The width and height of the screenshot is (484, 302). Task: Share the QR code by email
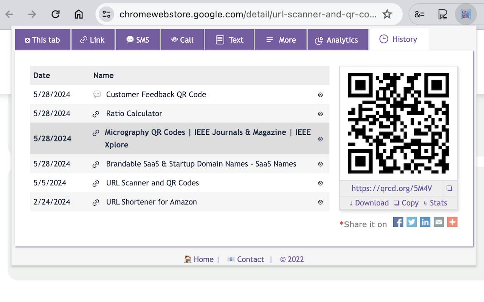click(439, 222)
